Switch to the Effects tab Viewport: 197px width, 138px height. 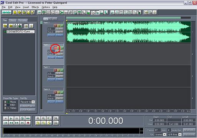coord(13,20)
